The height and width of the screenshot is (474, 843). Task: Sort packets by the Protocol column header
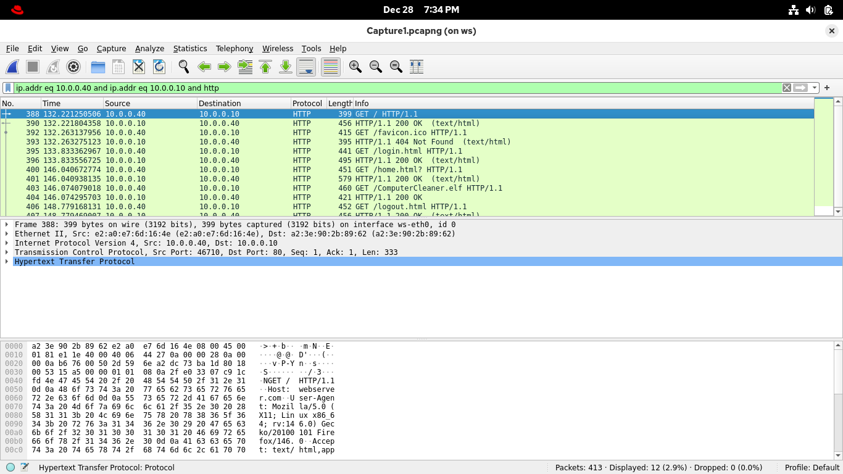click(x=307, y=103)
